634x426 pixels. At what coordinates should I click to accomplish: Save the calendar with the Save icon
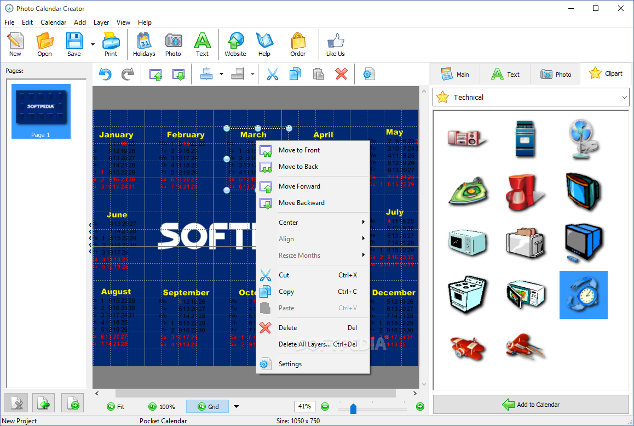74,44
